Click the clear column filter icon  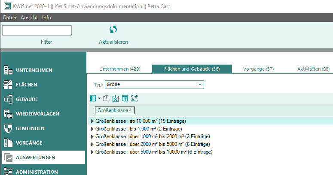(x=106, y=98)
